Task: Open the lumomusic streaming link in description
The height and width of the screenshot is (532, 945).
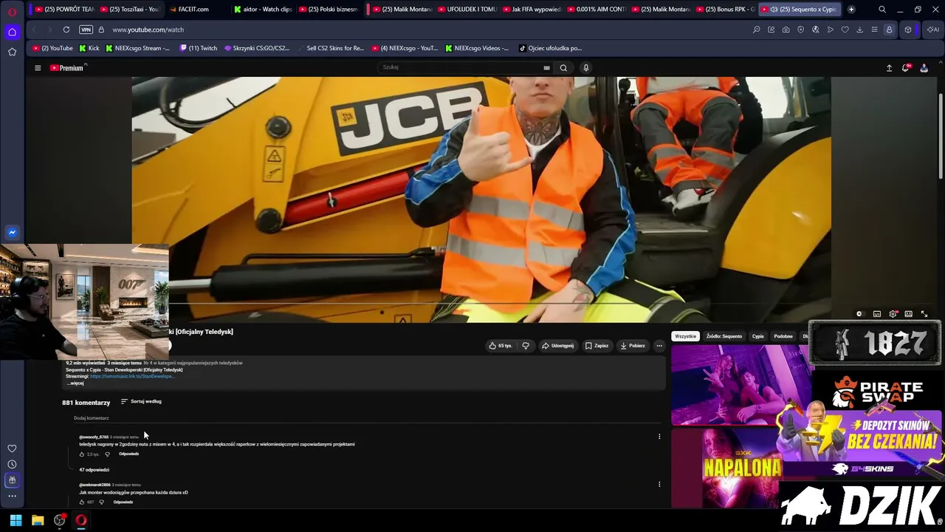Action: (x=131, y=377)
